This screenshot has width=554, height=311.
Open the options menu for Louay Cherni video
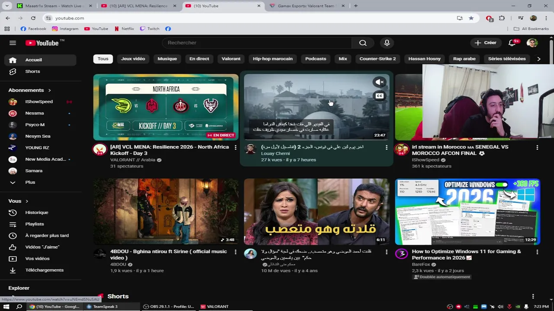[x=387, y=147]
